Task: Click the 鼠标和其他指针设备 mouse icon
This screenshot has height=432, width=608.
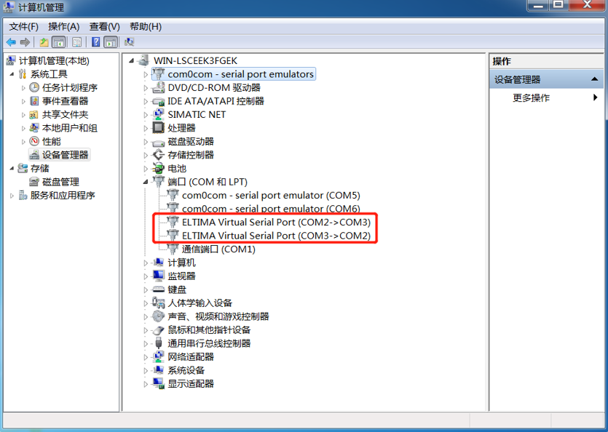Action: [x=158, y=330]
